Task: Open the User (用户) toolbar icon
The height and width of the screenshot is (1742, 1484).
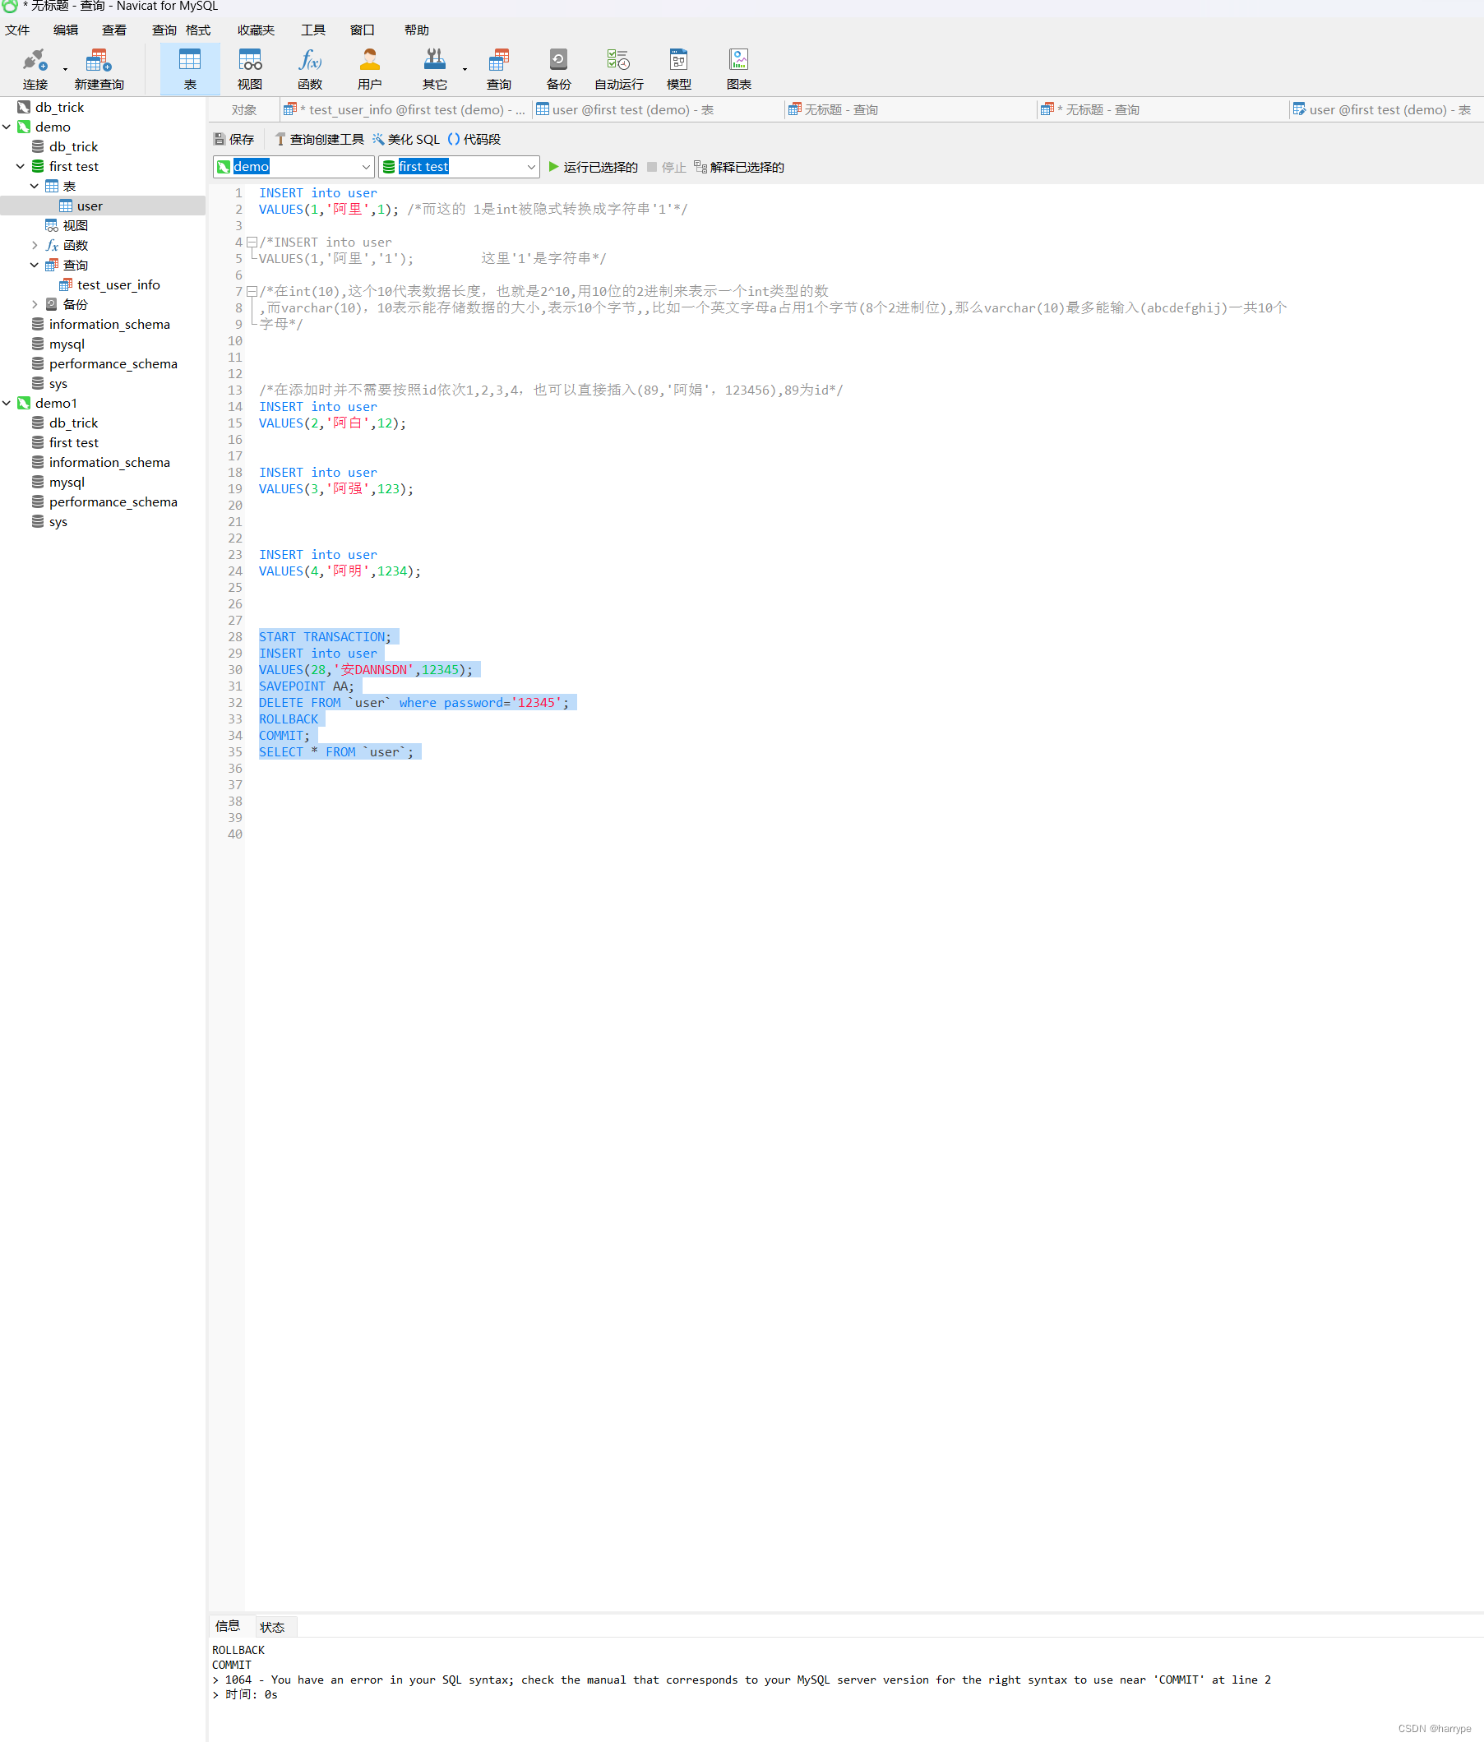Action: pyautogui.click(x=369, y=69)
